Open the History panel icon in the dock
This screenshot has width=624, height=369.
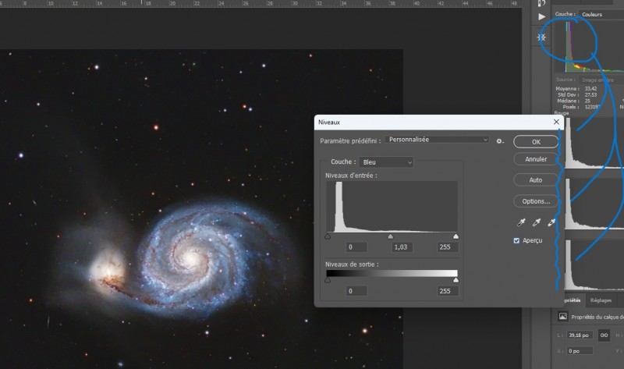541,3
